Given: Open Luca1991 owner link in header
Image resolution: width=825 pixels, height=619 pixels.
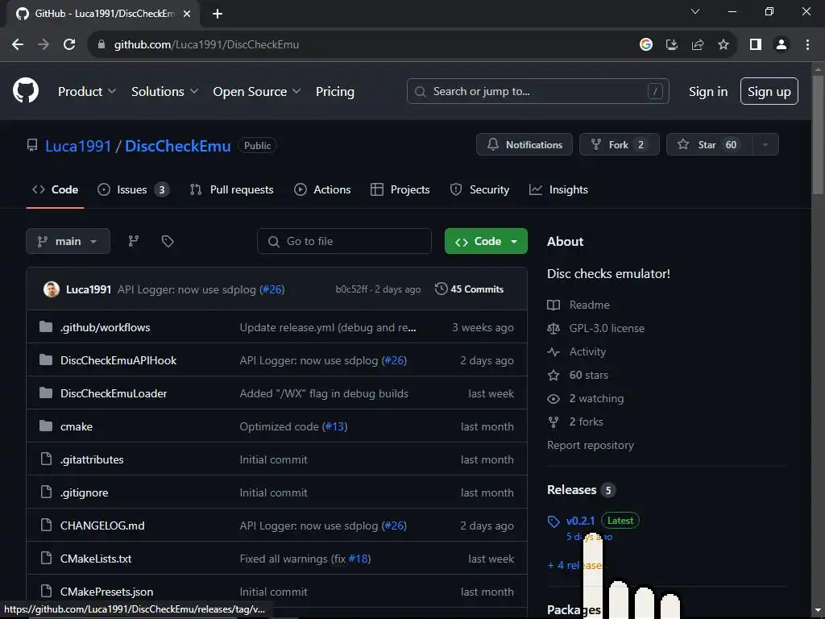Looking at the screenshot, I should (x=78, y=146).
